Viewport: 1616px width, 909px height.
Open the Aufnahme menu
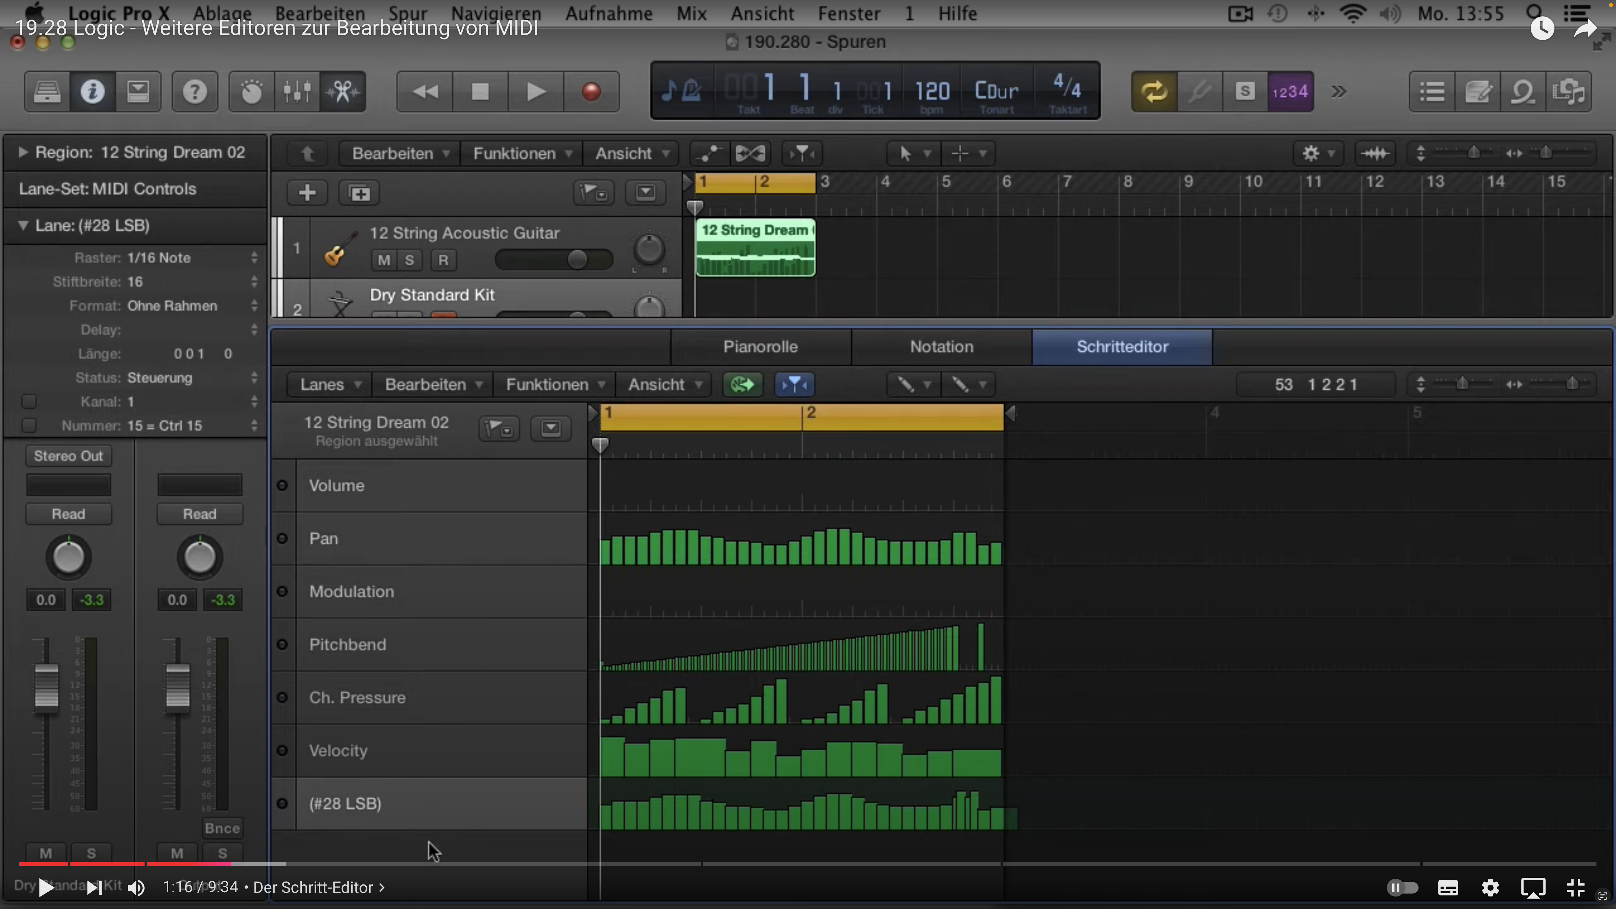click(609, 13)
